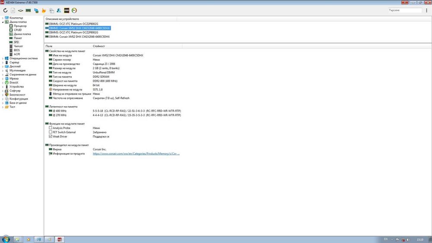
Task: Expand the DirectX tree node
Action: (x=3, y=82)
